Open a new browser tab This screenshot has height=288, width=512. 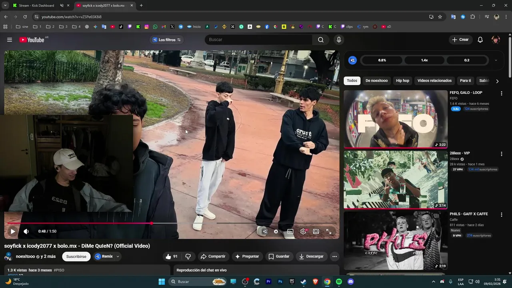coord(141,6)
